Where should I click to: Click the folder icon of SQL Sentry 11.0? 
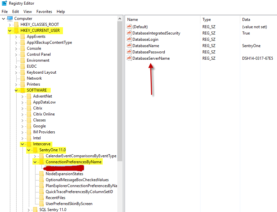[x=35, y=209]
